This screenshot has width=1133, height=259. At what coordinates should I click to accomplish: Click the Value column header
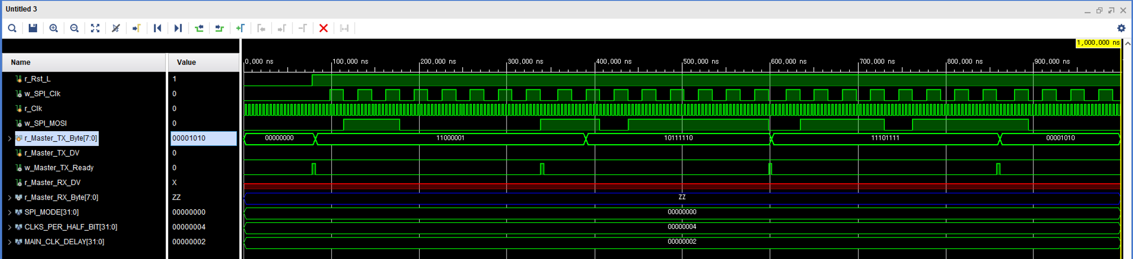[x=204, y=62]
